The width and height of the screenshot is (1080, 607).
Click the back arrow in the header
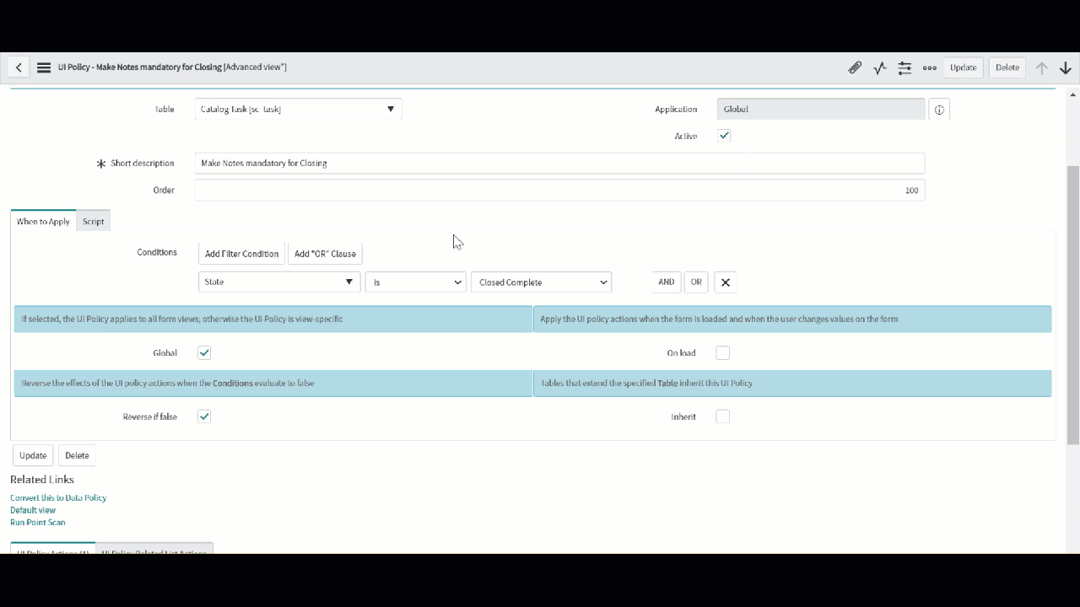(x=19, y=67)
